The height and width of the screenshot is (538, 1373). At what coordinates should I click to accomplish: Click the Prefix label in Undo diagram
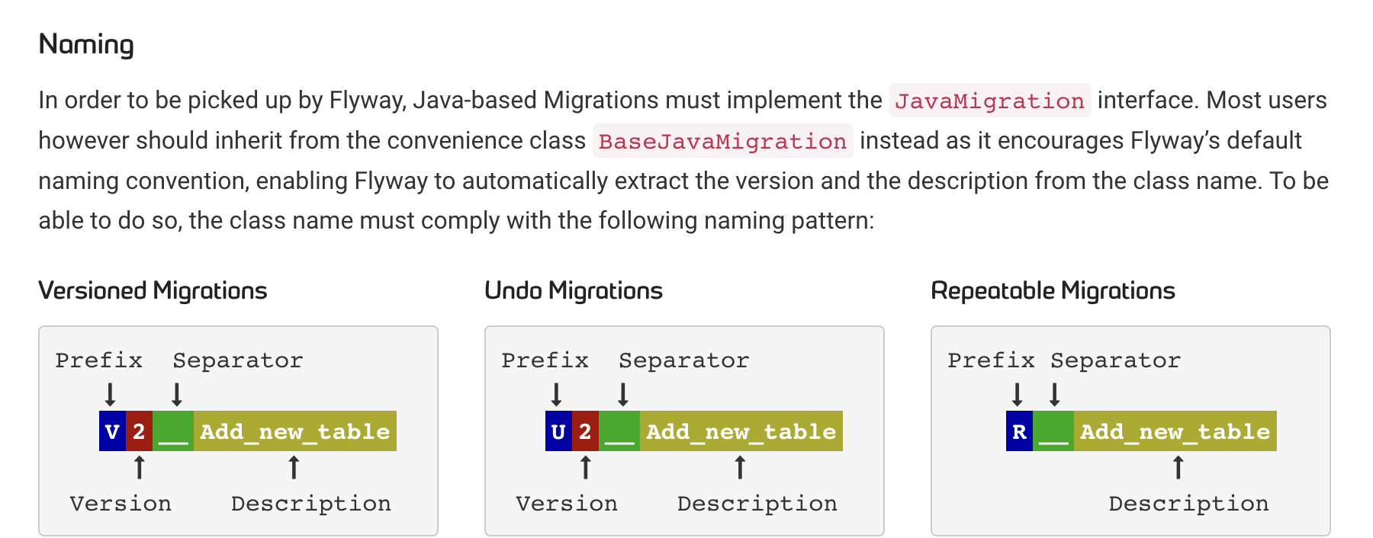click(545, 360)
